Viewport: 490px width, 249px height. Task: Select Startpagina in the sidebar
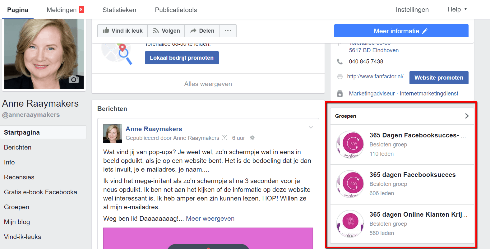43,132
